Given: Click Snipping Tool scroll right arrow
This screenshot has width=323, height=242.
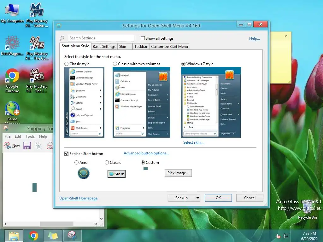Looking at the screenshot, I should coord(96,224).
